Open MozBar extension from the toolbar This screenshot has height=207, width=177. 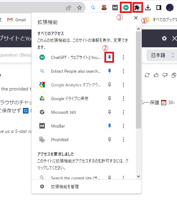click(x=115, y=8)
